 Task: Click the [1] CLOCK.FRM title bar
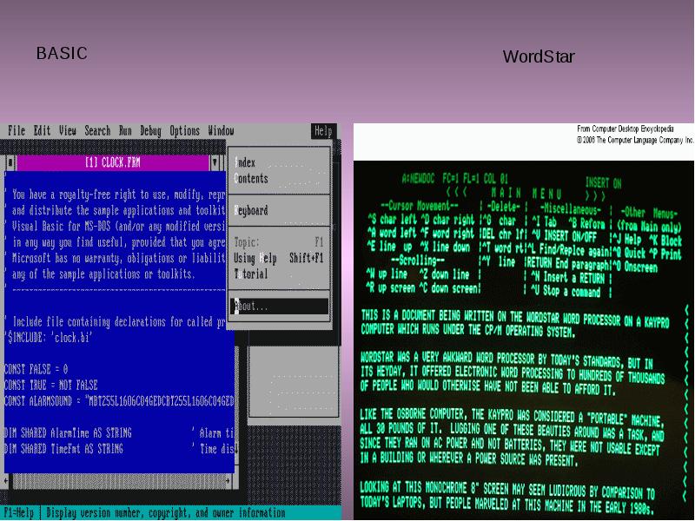(113, 162)
